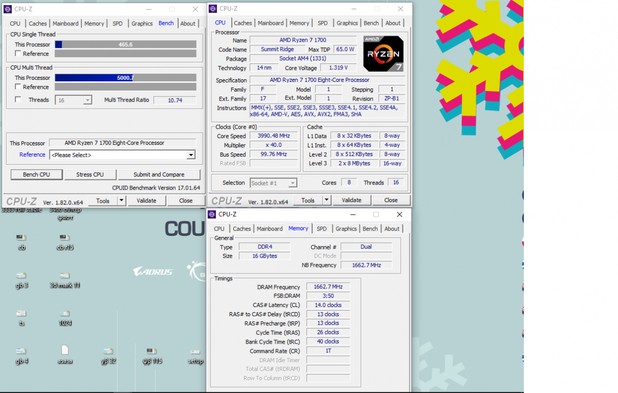Image resolution: width=618 pixels, height=393 pixels.
Task: Select the 'gb 3' desktop icon
Action: click(x=22, y=280)
